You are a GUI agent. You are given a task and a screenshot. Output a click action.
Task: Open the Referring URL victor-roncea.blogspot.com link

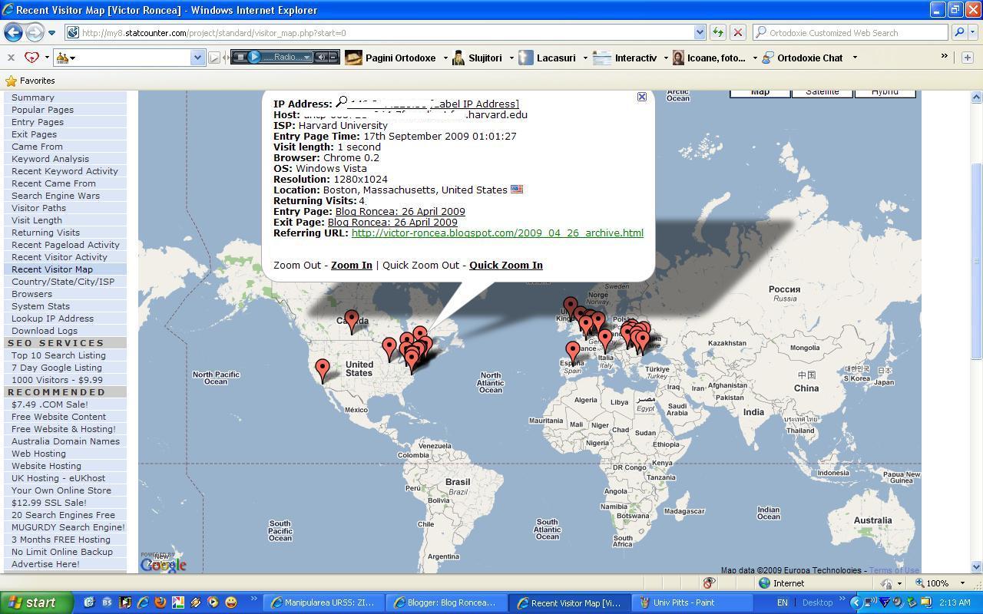coord(498,233)
